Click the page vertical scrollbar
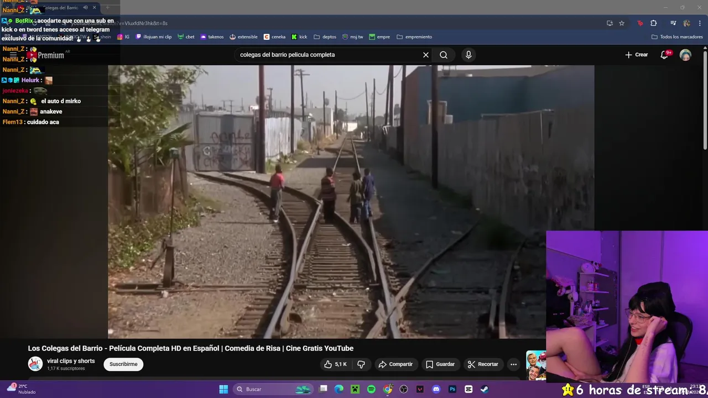The width and height of the screenshot is (708, 398). (705, 99)
